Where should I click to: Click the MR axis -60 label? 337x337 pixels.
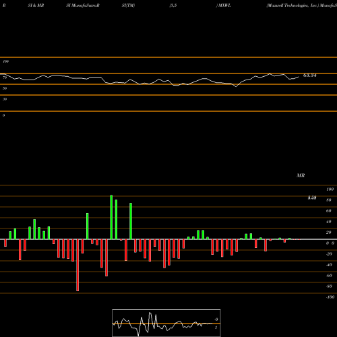click(x=329, y=276)
